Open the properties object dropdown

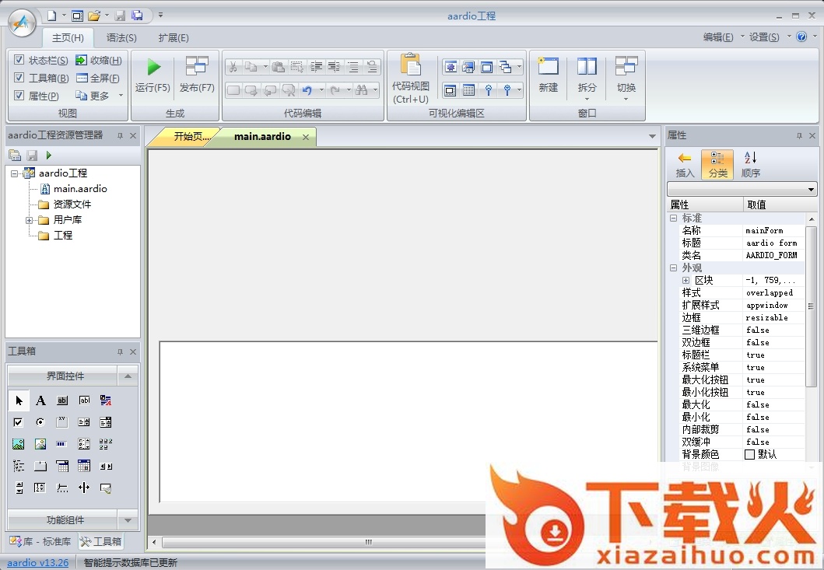pos(811,189)
